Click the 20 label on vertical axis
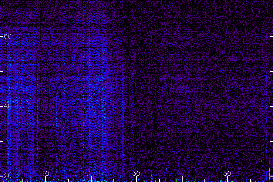Screen dimensions: 273x182 [8, 176]
